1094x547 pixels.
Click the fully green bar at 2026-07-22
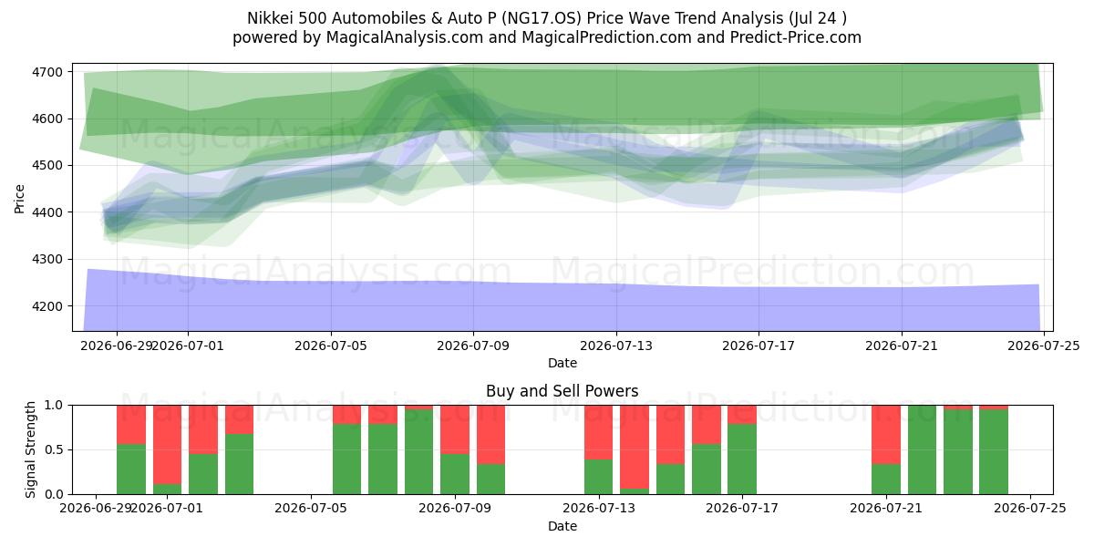(922, 449)
